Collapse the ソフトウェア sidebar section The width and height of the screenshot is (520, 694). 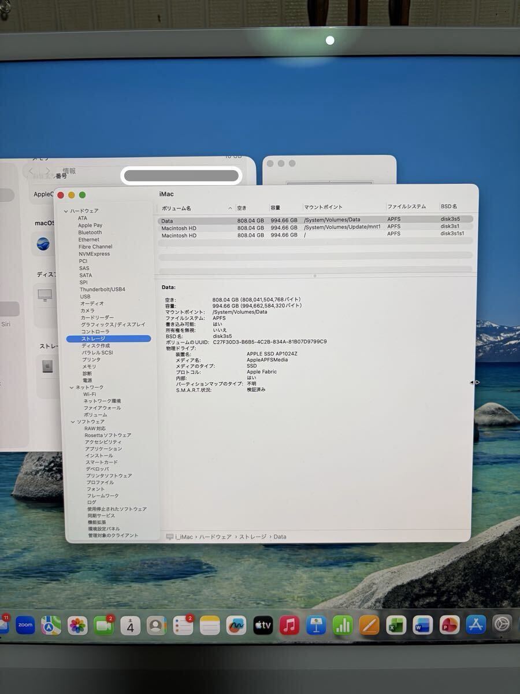pos(73,422)
